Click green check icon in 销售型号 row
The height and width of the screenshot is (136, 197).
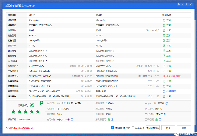tap(164, 35)
